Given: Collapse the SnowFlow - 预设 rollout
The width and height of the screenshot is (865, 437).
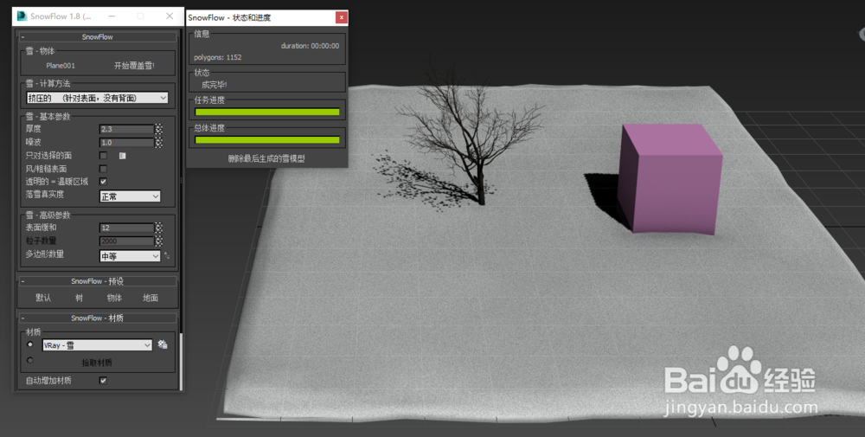Looking at the screenshot, I should [x=98, y=281].
